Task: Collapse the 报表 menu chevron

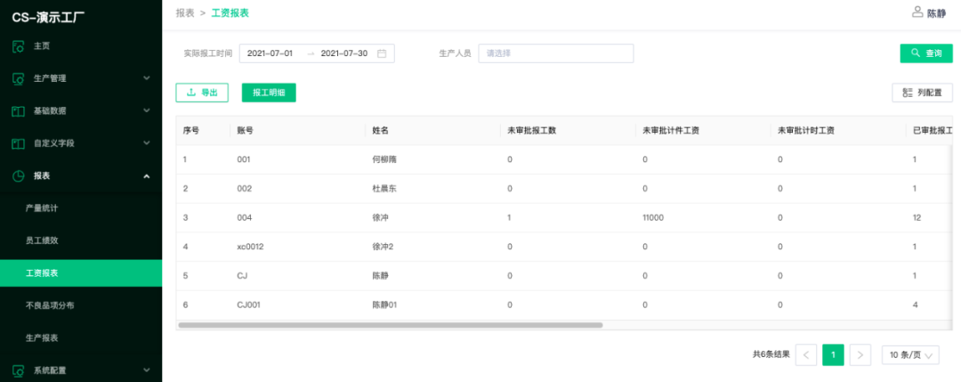Action: pyautogui.click(x=147, y=176)
